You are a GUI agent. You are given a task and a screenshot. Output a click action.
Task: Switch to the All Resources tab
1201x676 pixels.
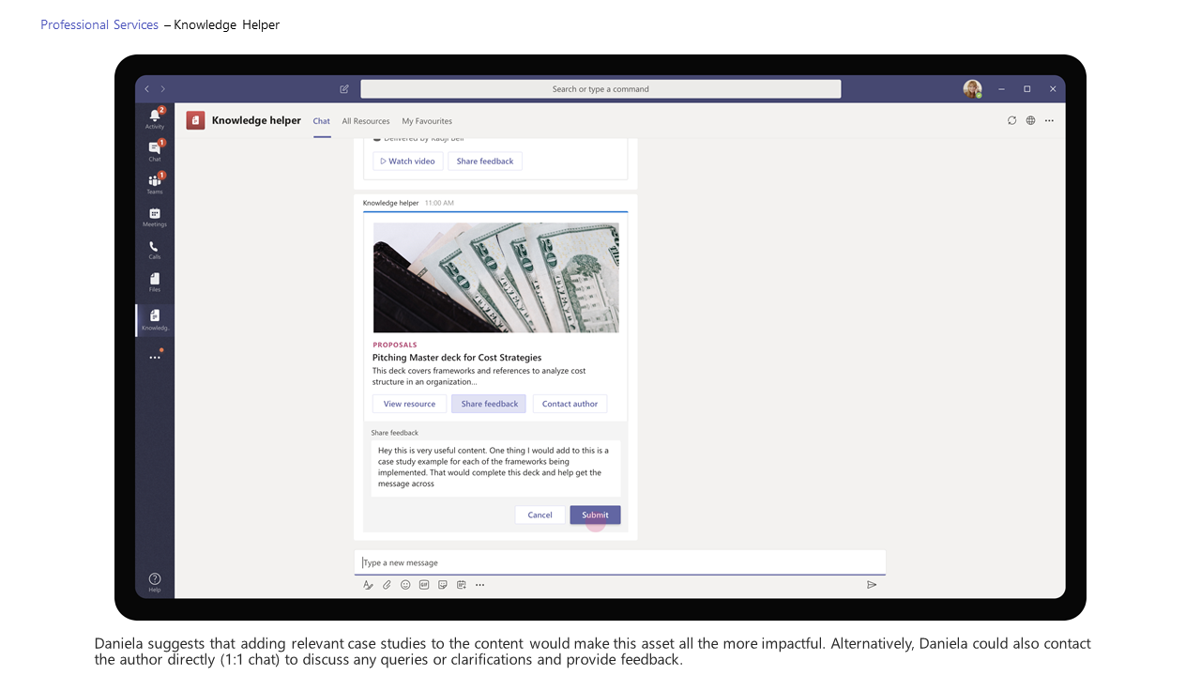click(366, 121)
